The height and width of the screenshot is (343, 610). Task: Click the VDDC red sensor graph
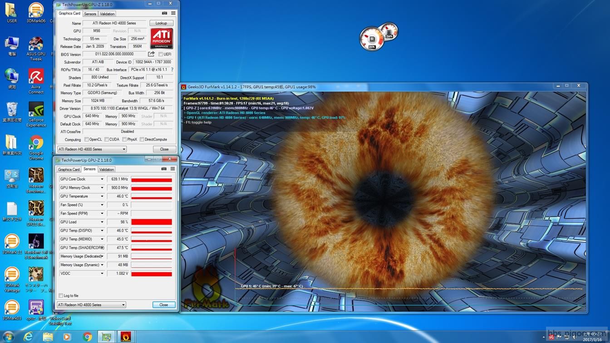click(152, 274)
